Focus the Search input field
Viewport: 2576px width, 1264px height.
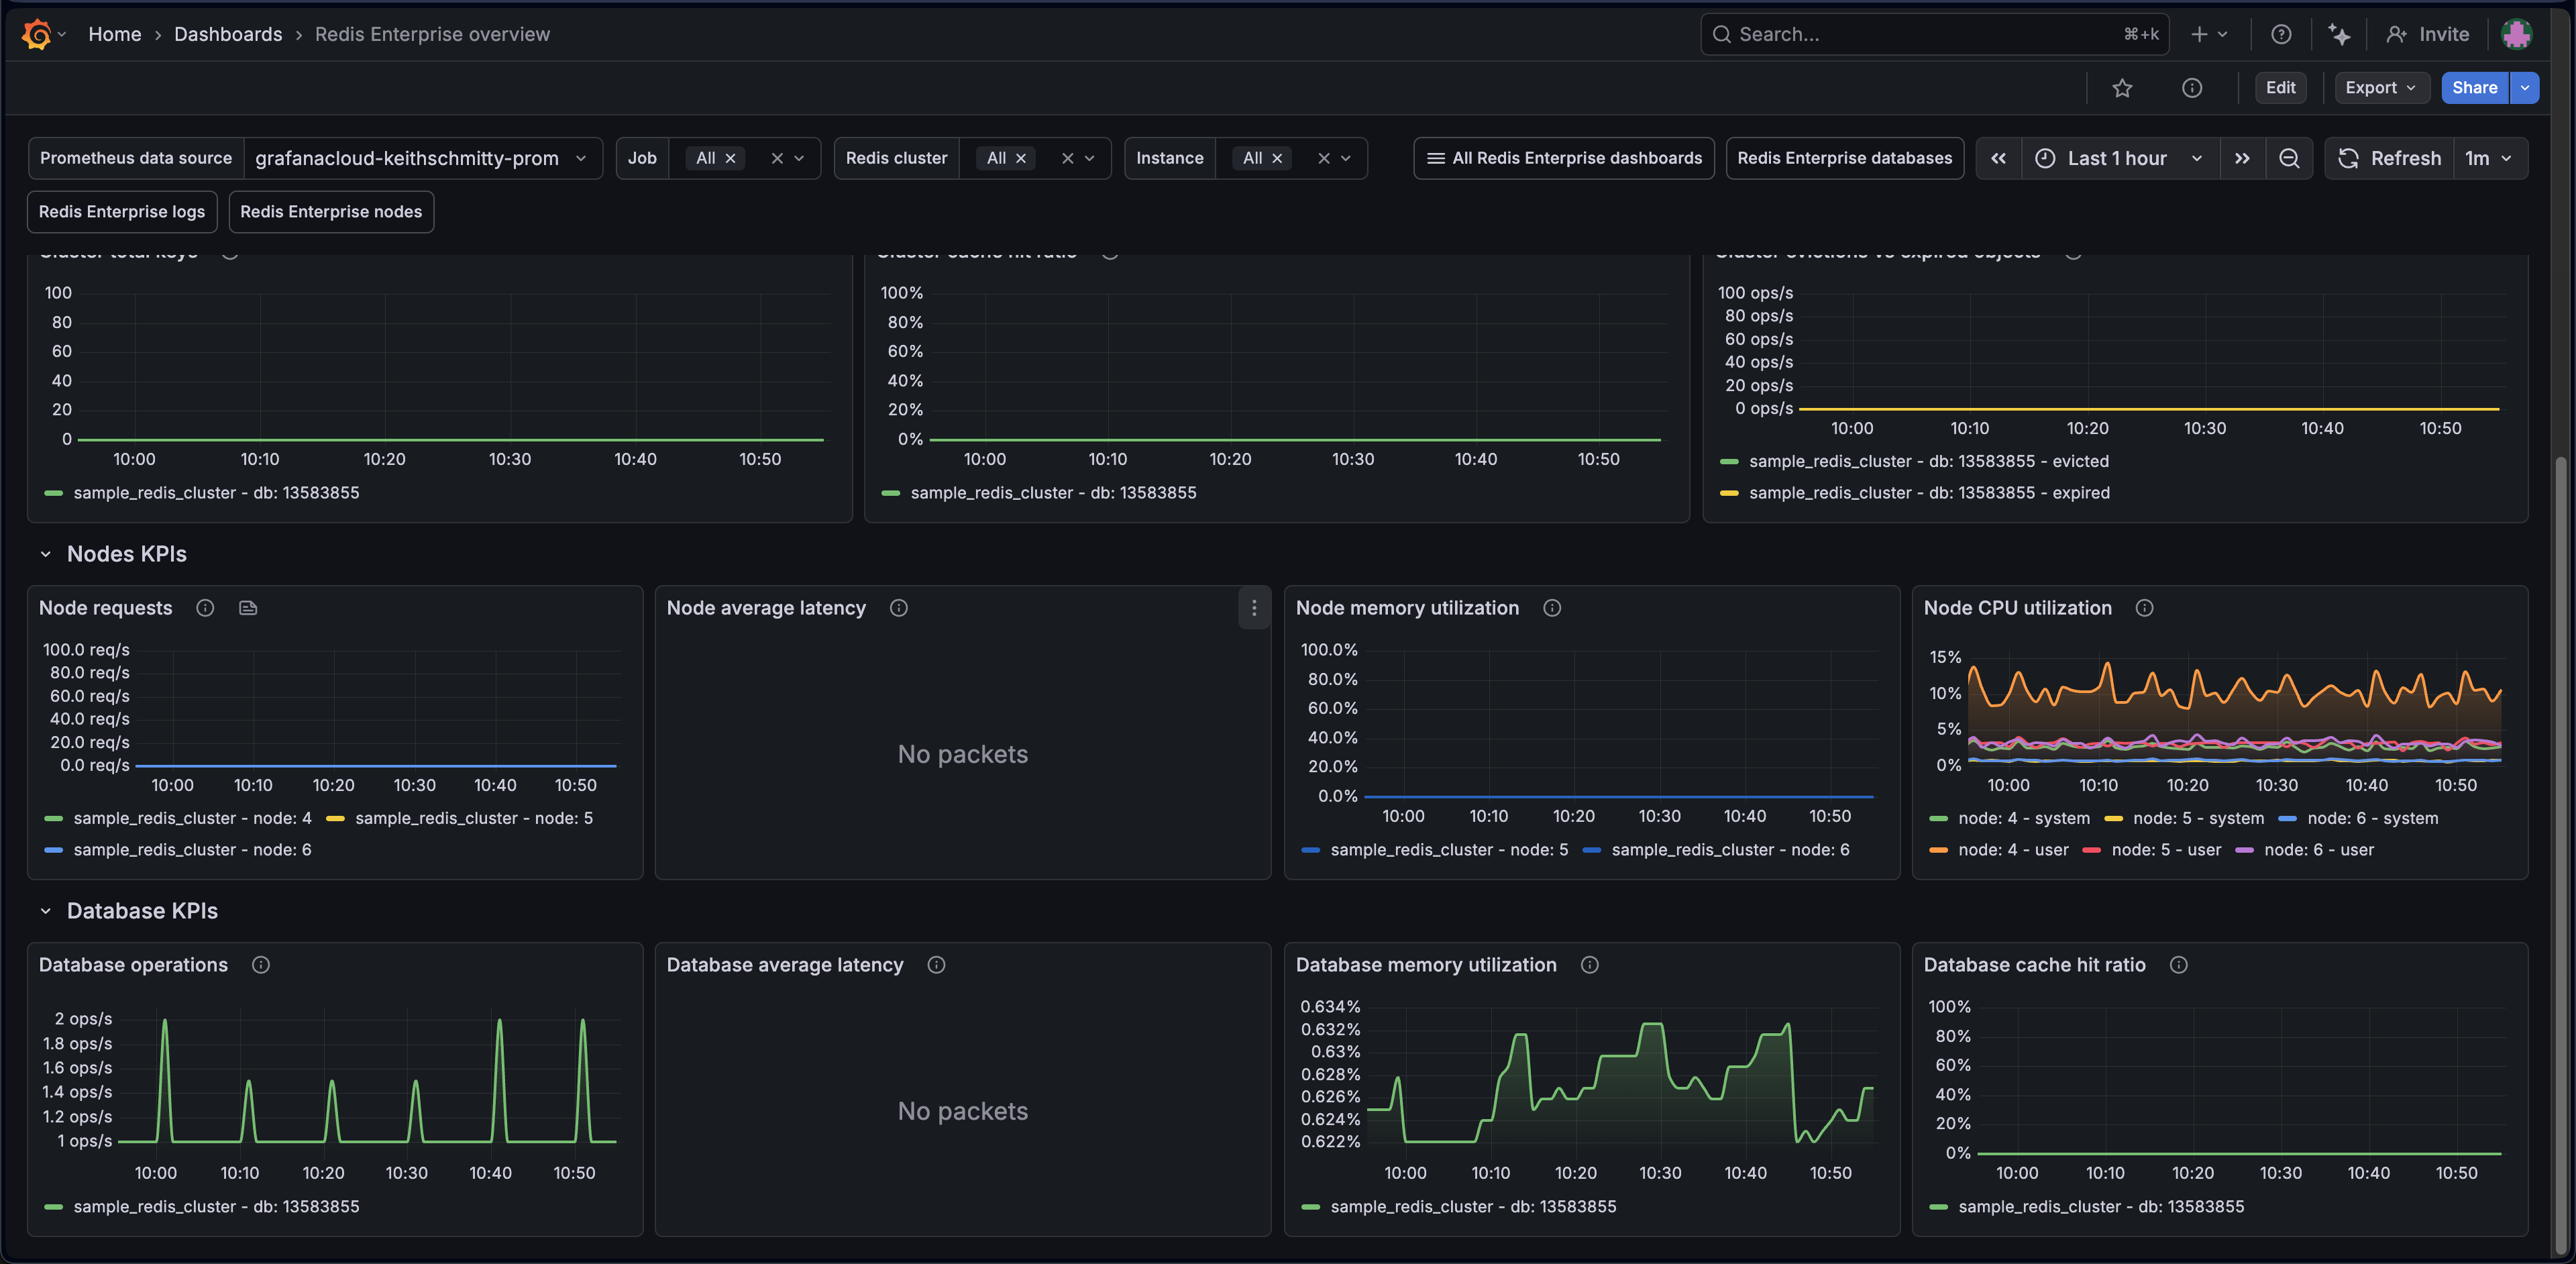coord(1935,34)
